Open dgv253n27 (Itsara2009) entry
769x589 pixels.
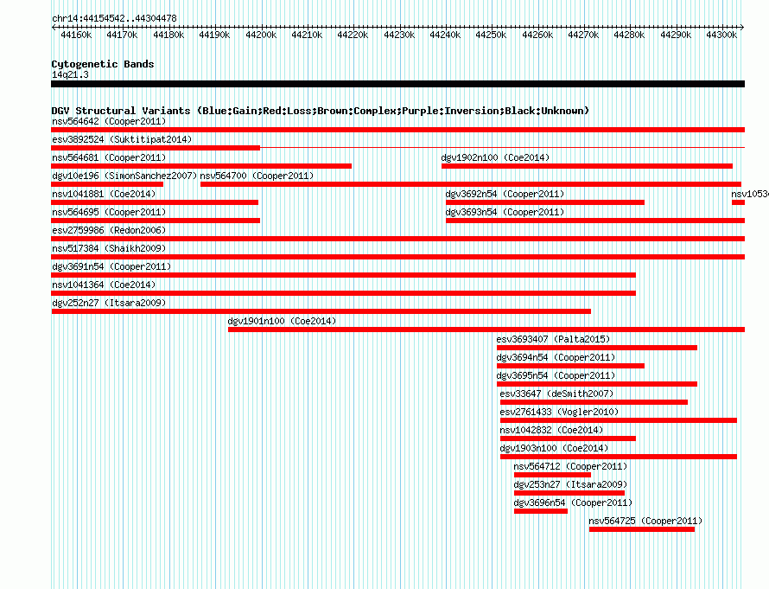[x=570, y=484]
